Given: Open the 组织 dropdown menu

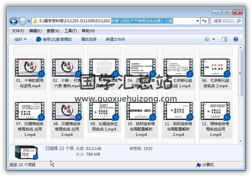Looking at the screenshot, I should click(x=21, y=39).
